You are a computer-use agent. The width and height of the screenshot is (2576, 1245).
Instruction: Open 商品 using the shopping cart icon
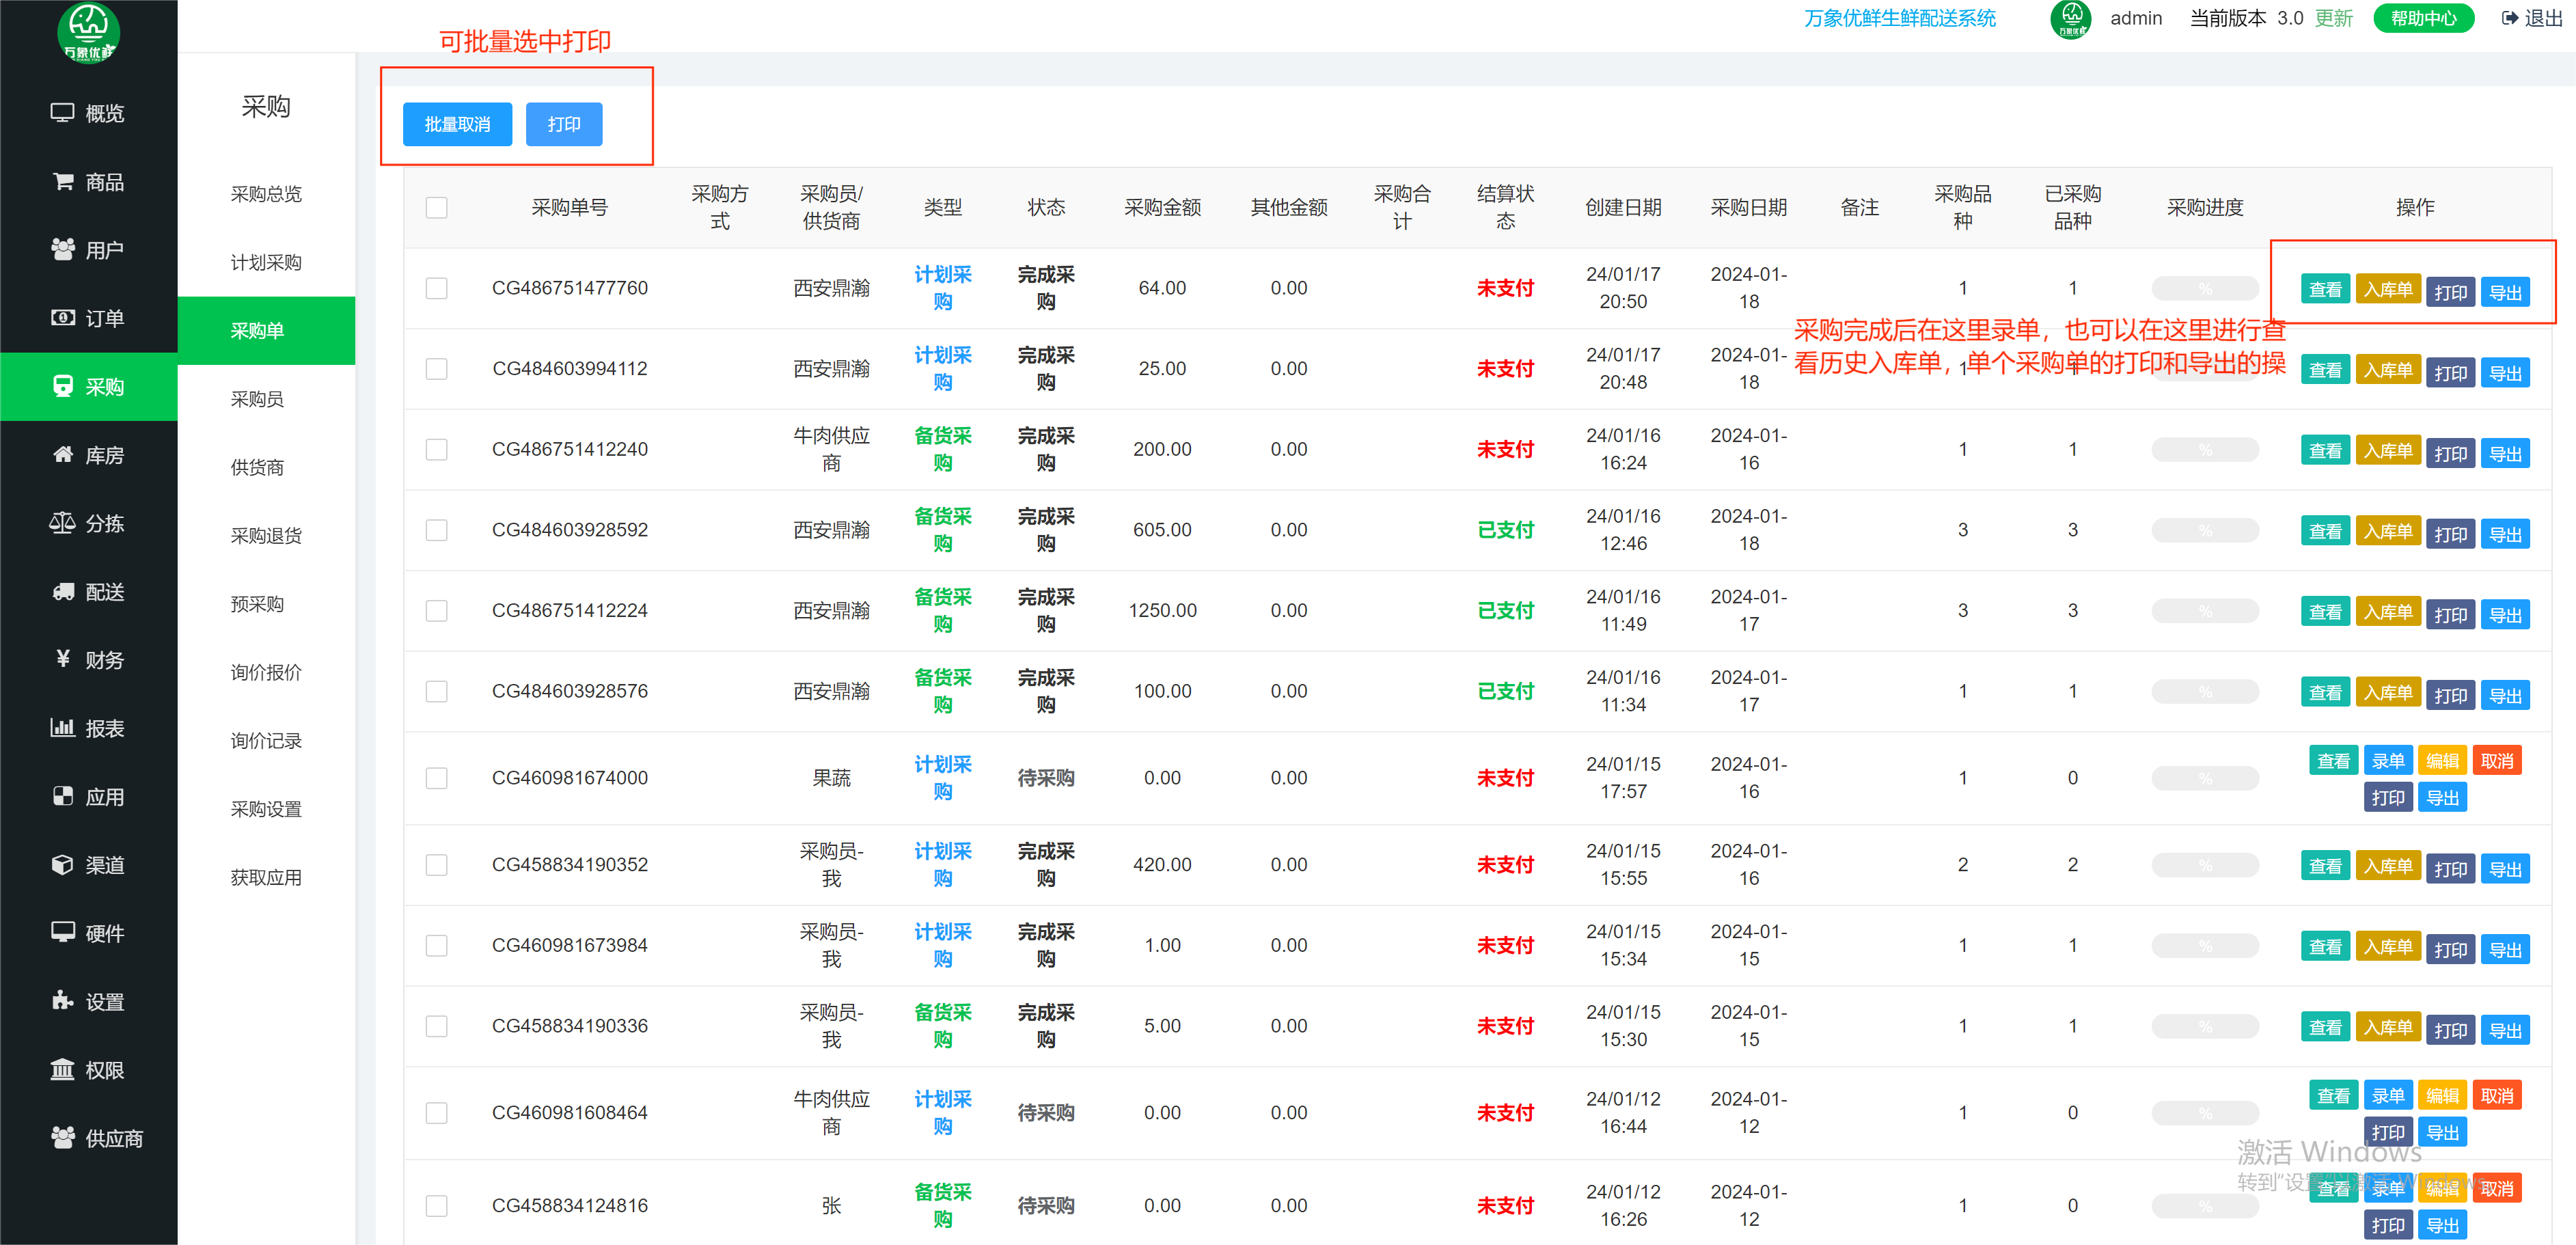pos(62,181)
